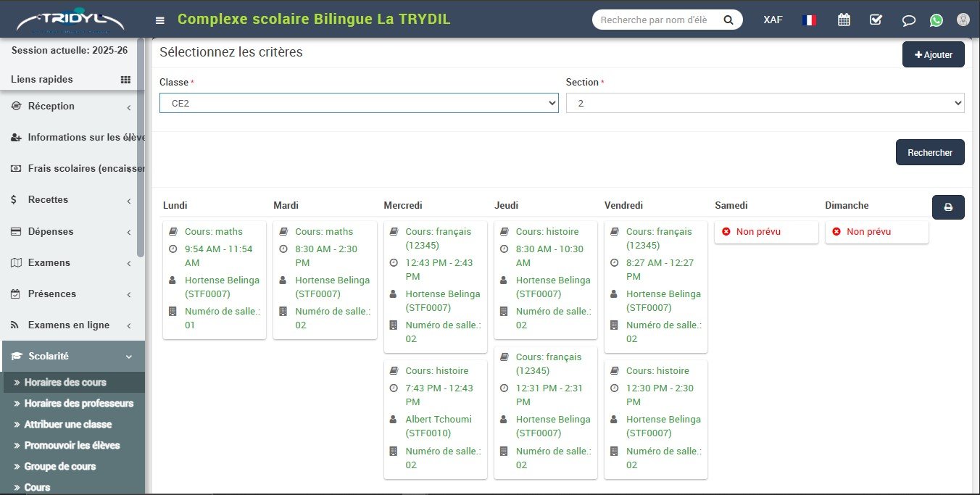Open the calendar icon in top bar
Viewport: 980px width, 495px height.
pyautogui.click(x=844, y=20)
